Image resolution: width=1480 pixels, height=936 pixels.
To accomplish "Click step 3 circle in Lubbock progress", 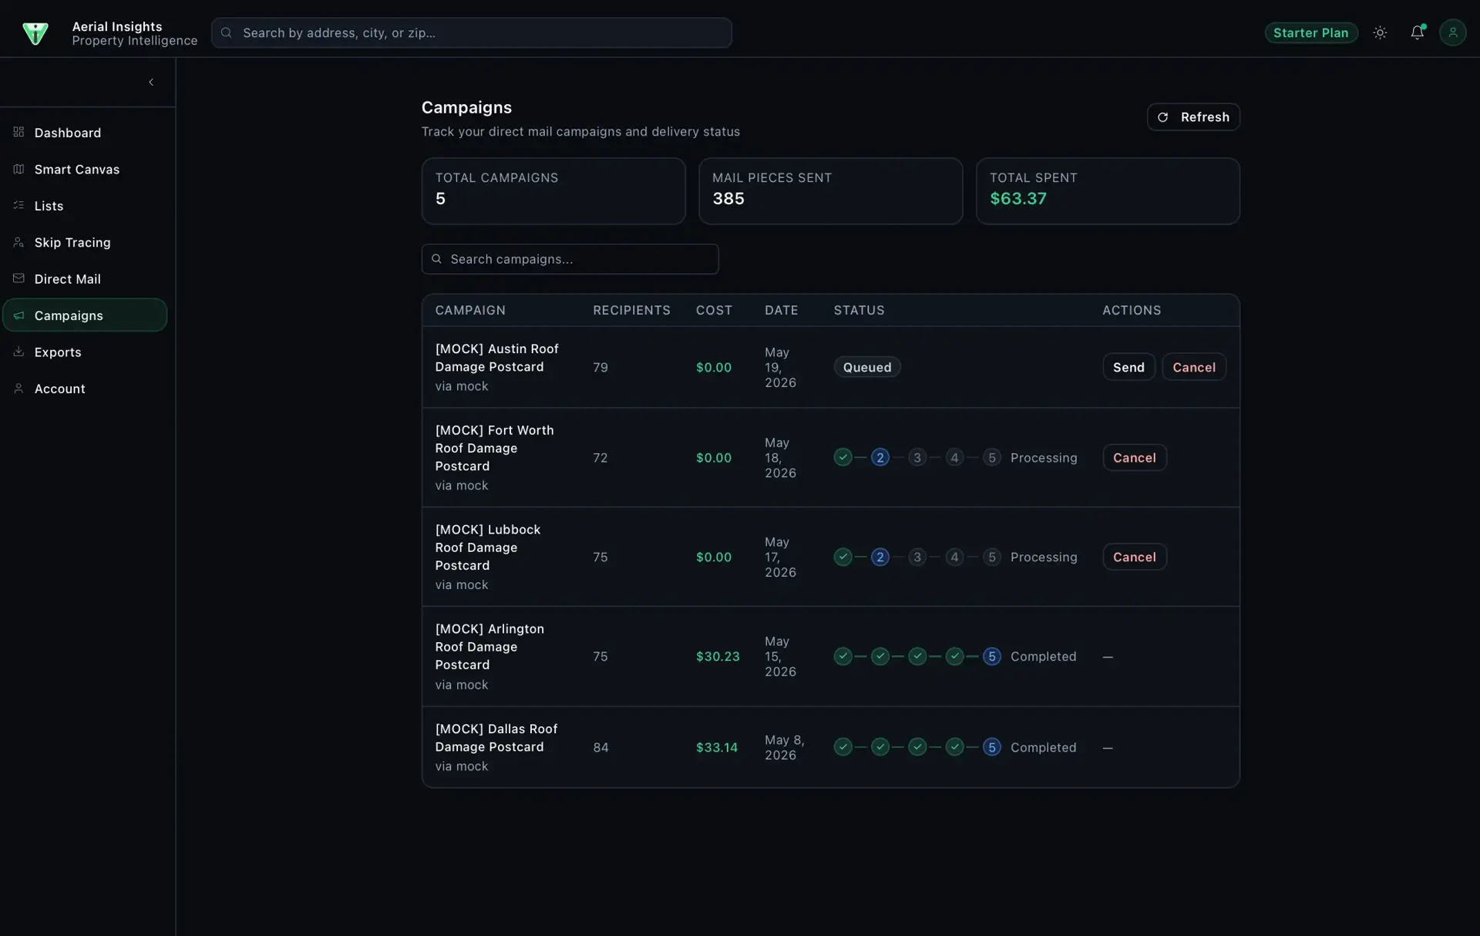I will pos(917,557).
